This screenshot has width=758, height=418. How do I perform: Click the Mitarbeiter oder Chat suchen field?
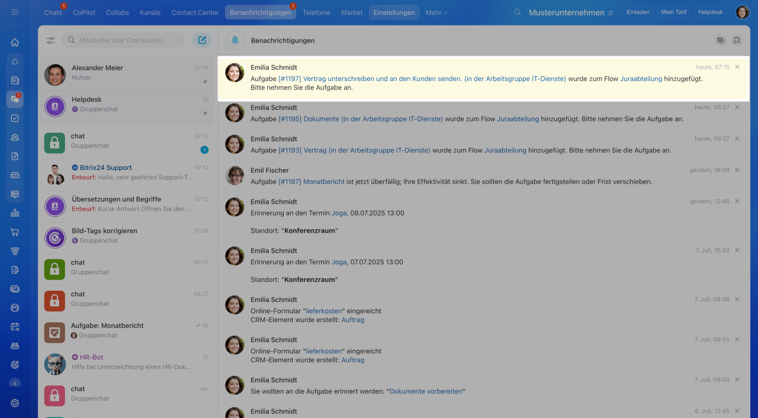[x=123, y=40]
